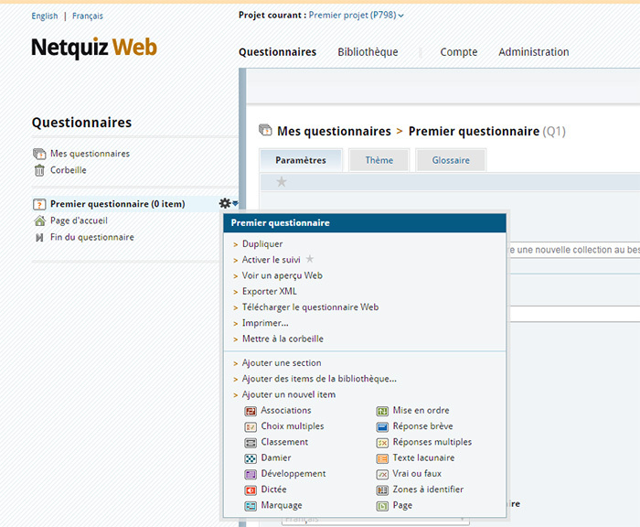640x527 pixels.
Task: Click the Mise en ordre icon
Action: click(382, 411)
